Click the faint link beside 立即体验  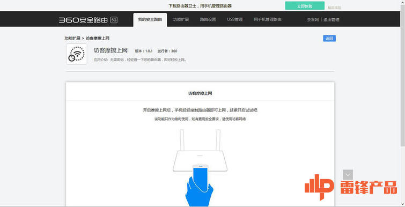click(335, 8)
